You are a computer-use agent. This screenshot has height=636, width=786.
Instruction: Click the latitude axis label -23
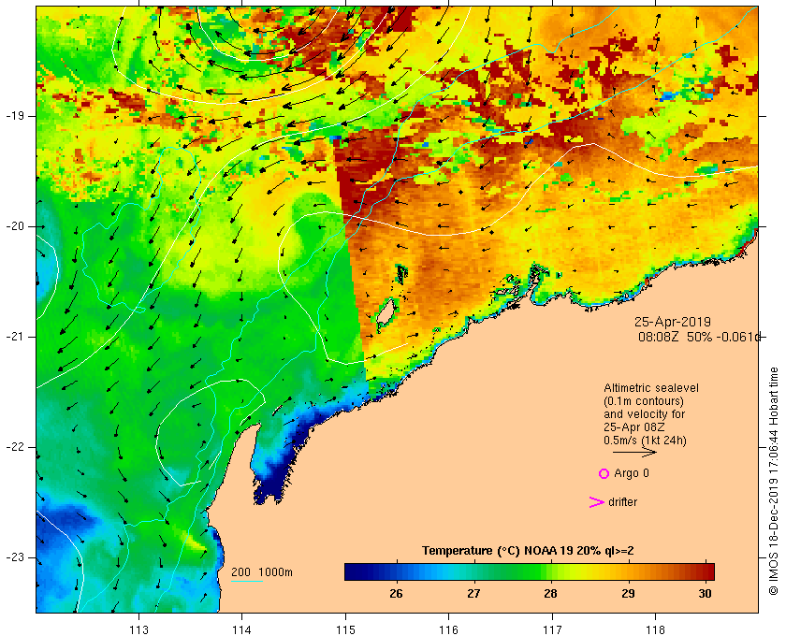(15, 557)
